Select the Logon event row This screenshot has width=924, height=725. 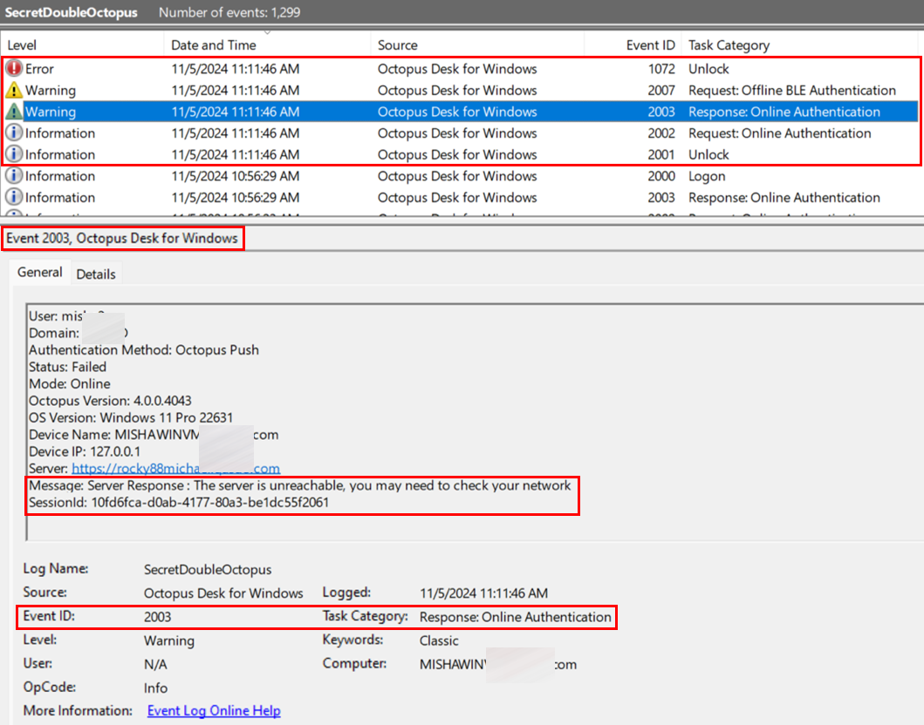[x=460, y=176]
